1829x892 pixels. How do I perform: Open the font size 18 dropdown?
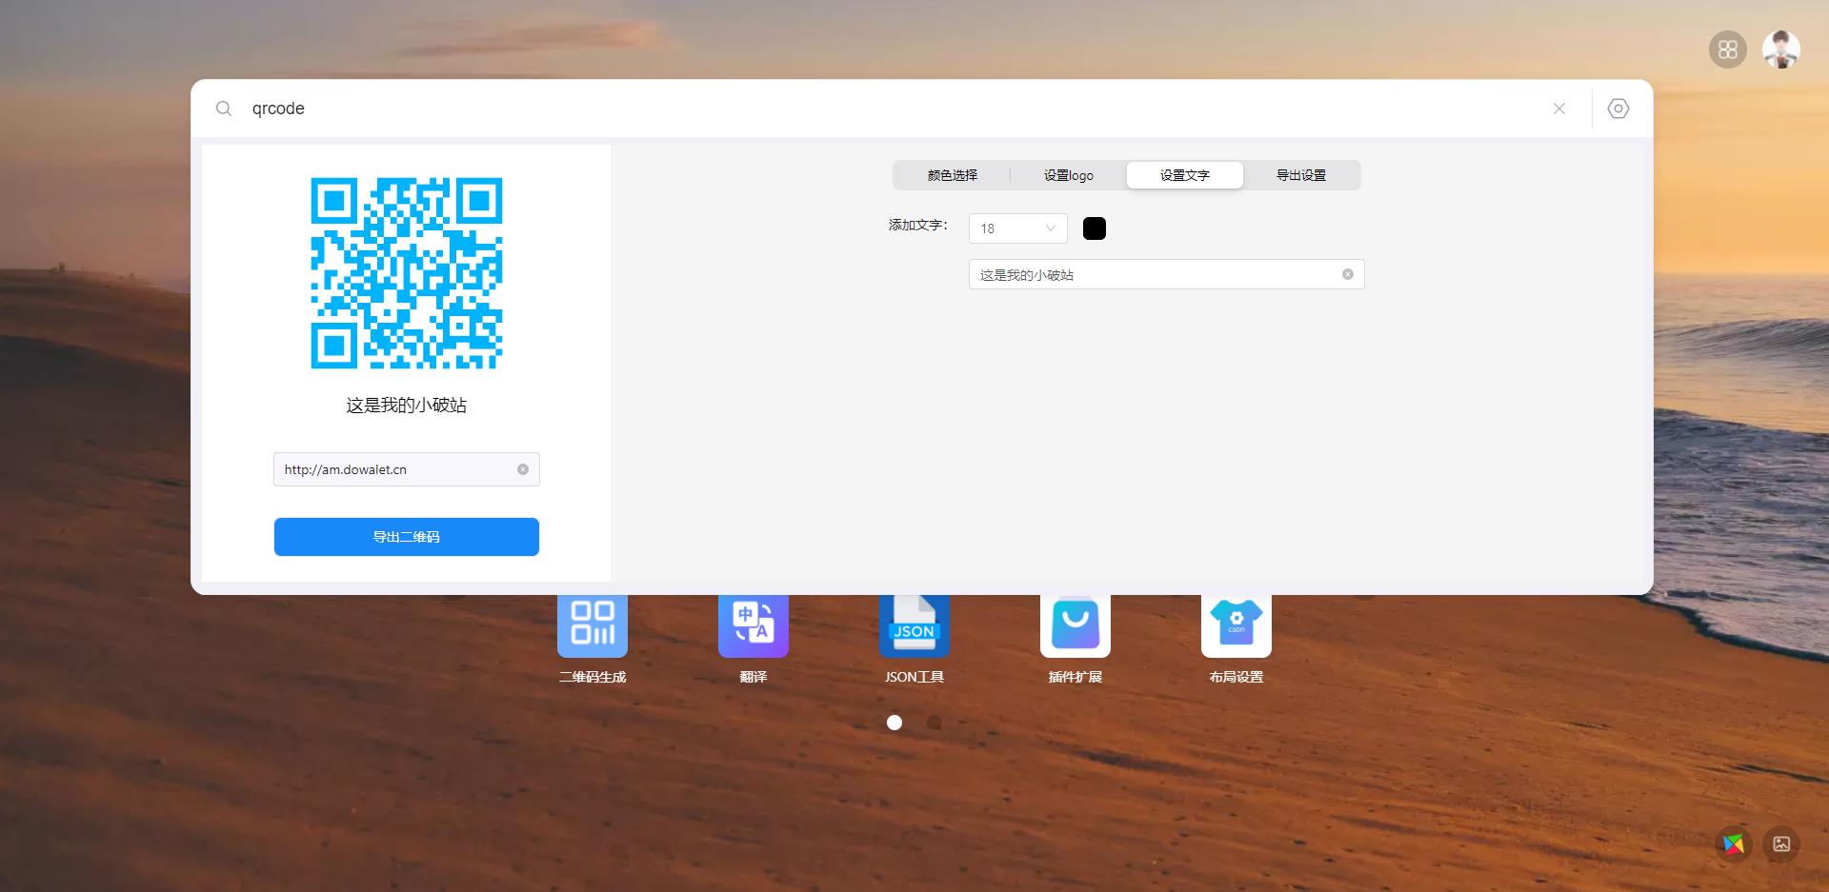1018,228
